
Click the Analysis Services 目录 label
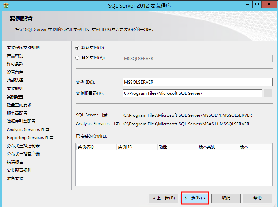(x=98, y=123)
